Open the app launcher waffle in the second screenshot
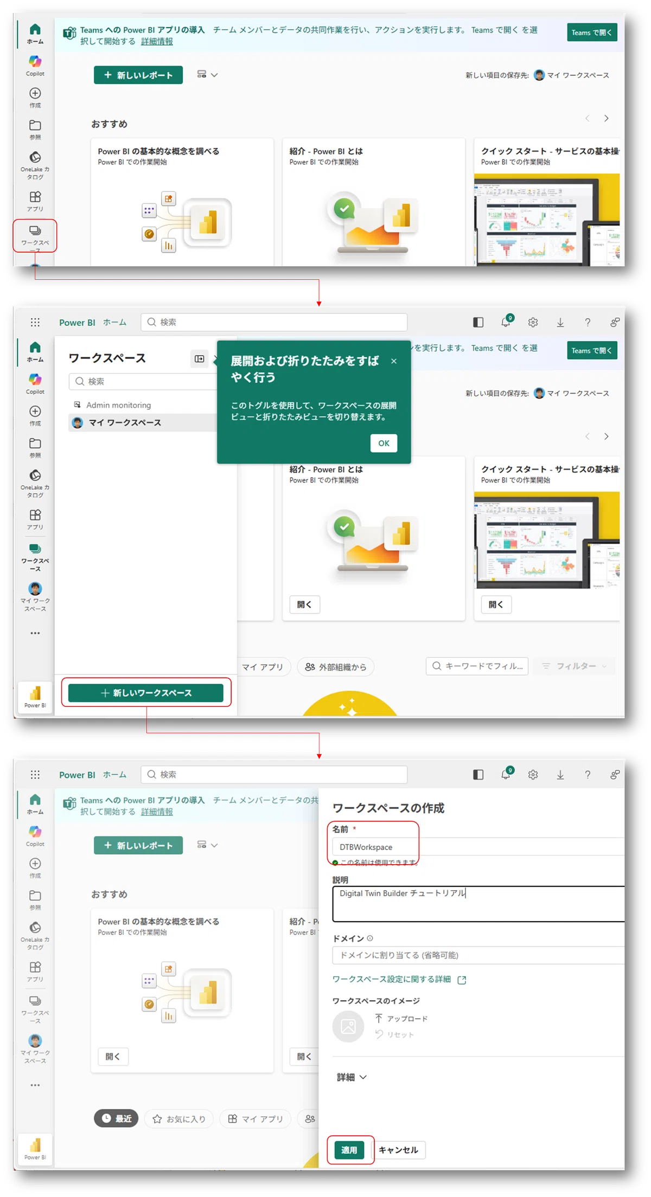 click(35, 322)
